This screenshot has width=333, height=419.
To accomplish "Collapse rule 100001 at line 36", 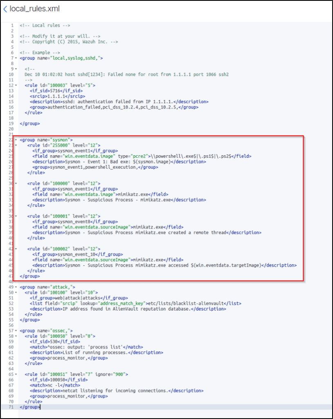I will [x=16, y=216].
